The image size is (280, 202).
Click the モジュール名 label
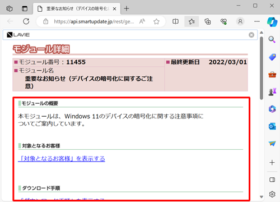tap(36, 71)
